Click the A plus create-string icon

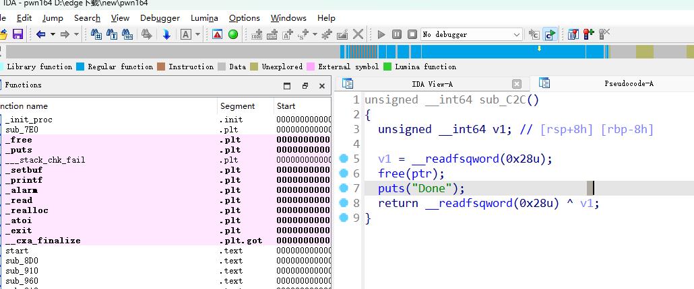[x=288, y=34]
